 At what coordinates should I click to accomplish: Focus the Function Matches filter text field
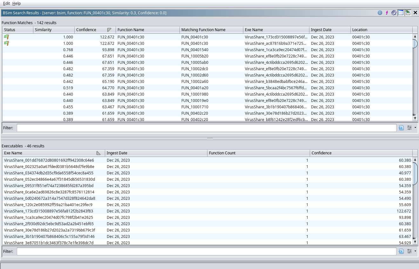[206, 128]
